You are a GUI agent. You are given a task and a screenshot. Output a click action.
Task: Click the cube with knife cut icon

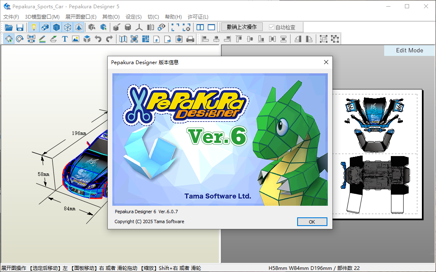point(116,27)
